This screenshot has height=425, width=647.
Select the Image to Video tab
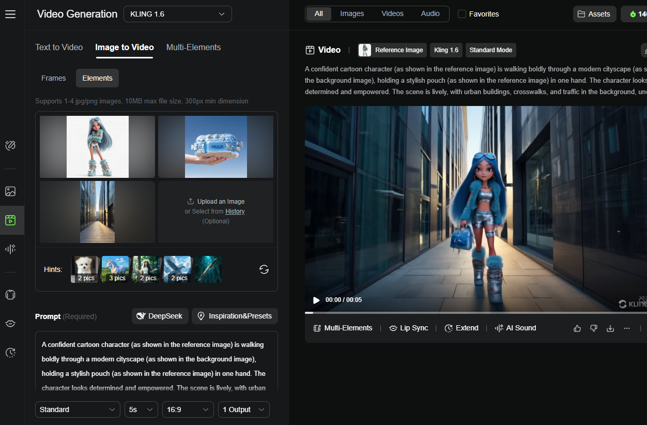point(125,47)
